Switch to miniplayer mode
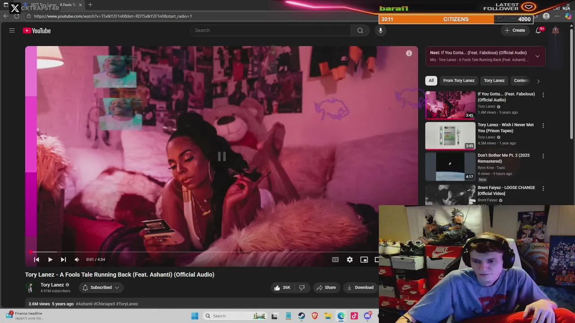The width and height of the screenshot is (575, 323). (x=364, y=260)
